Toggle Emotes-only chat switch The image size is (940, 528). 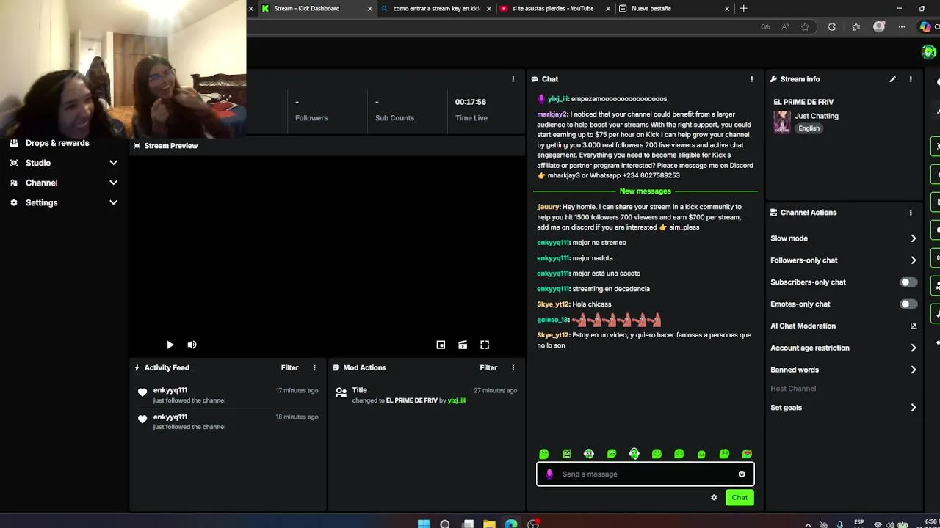coord(908,304)
